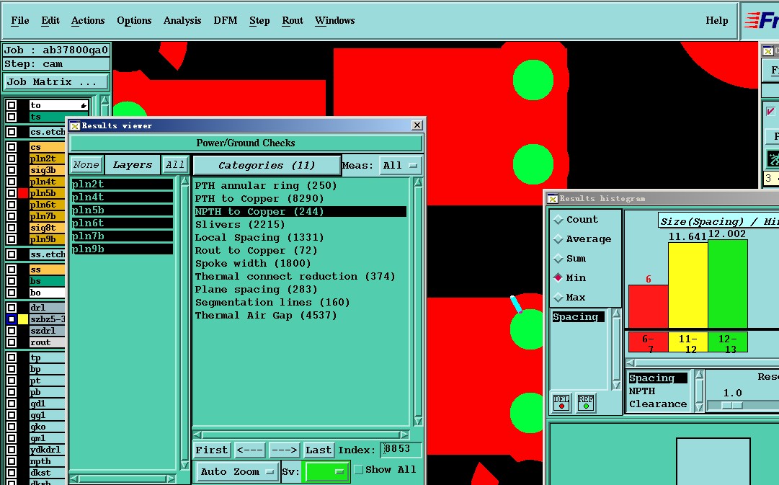Click the left arrow of the histogram horizontal scrollbar

pyautogui.click(x=631, y=362)
